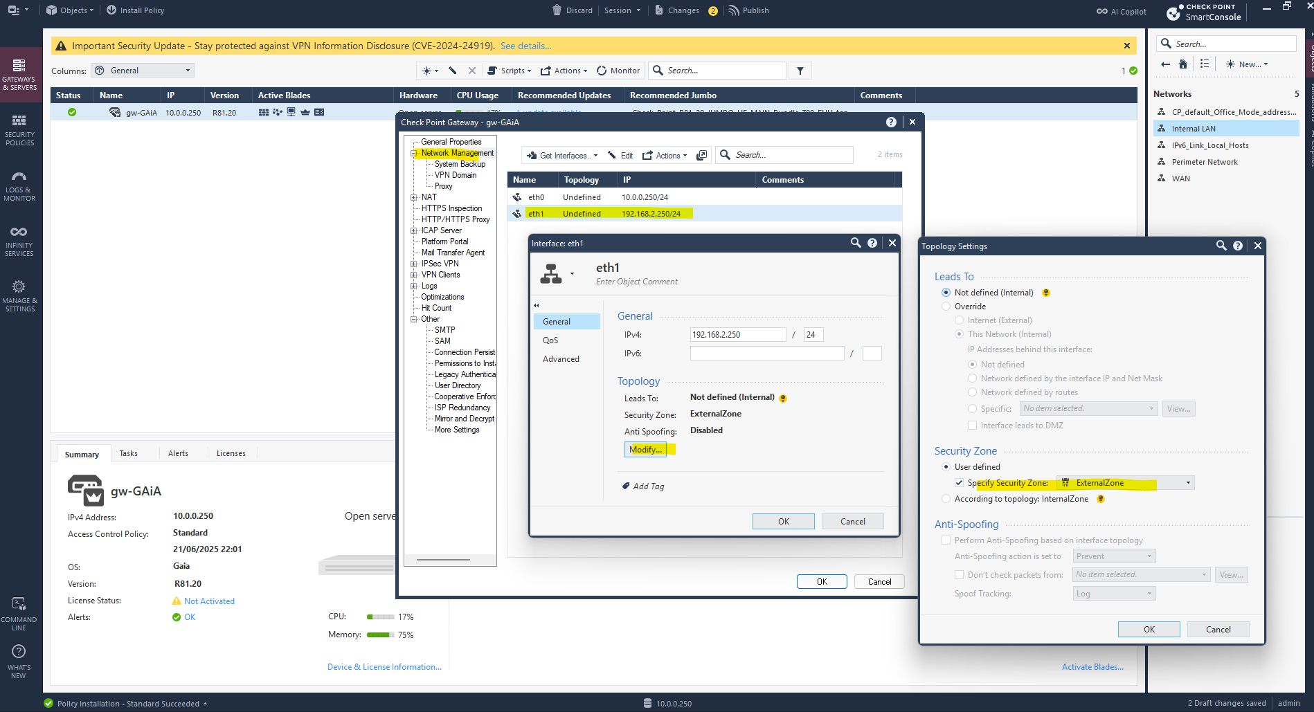This screenshot has height=712, width=1314.
Task: Click the search magnifier in Interface eth1 title bar
Action: click(856, 243)
